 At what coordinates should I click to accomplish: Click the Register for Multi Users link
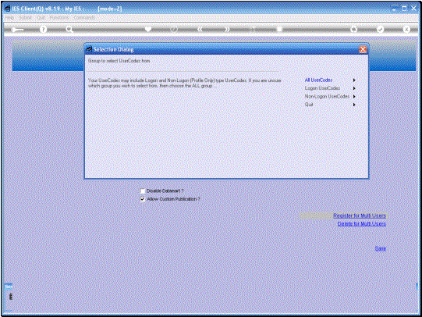(x=360, y=215)
